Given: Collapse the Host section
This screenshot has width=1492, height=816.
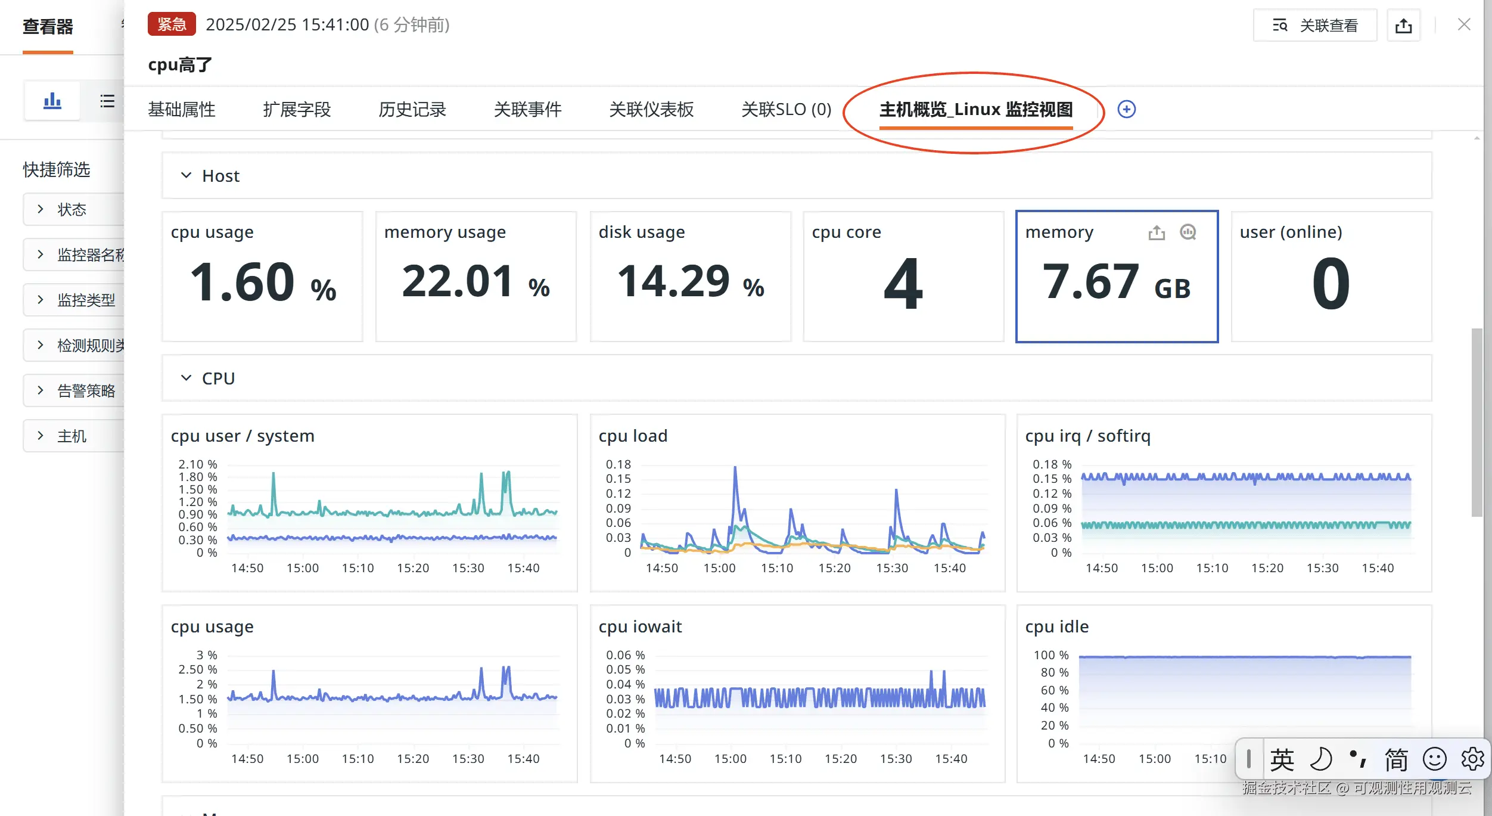Looking at the screenshot, I should click(x=186, y=176).
